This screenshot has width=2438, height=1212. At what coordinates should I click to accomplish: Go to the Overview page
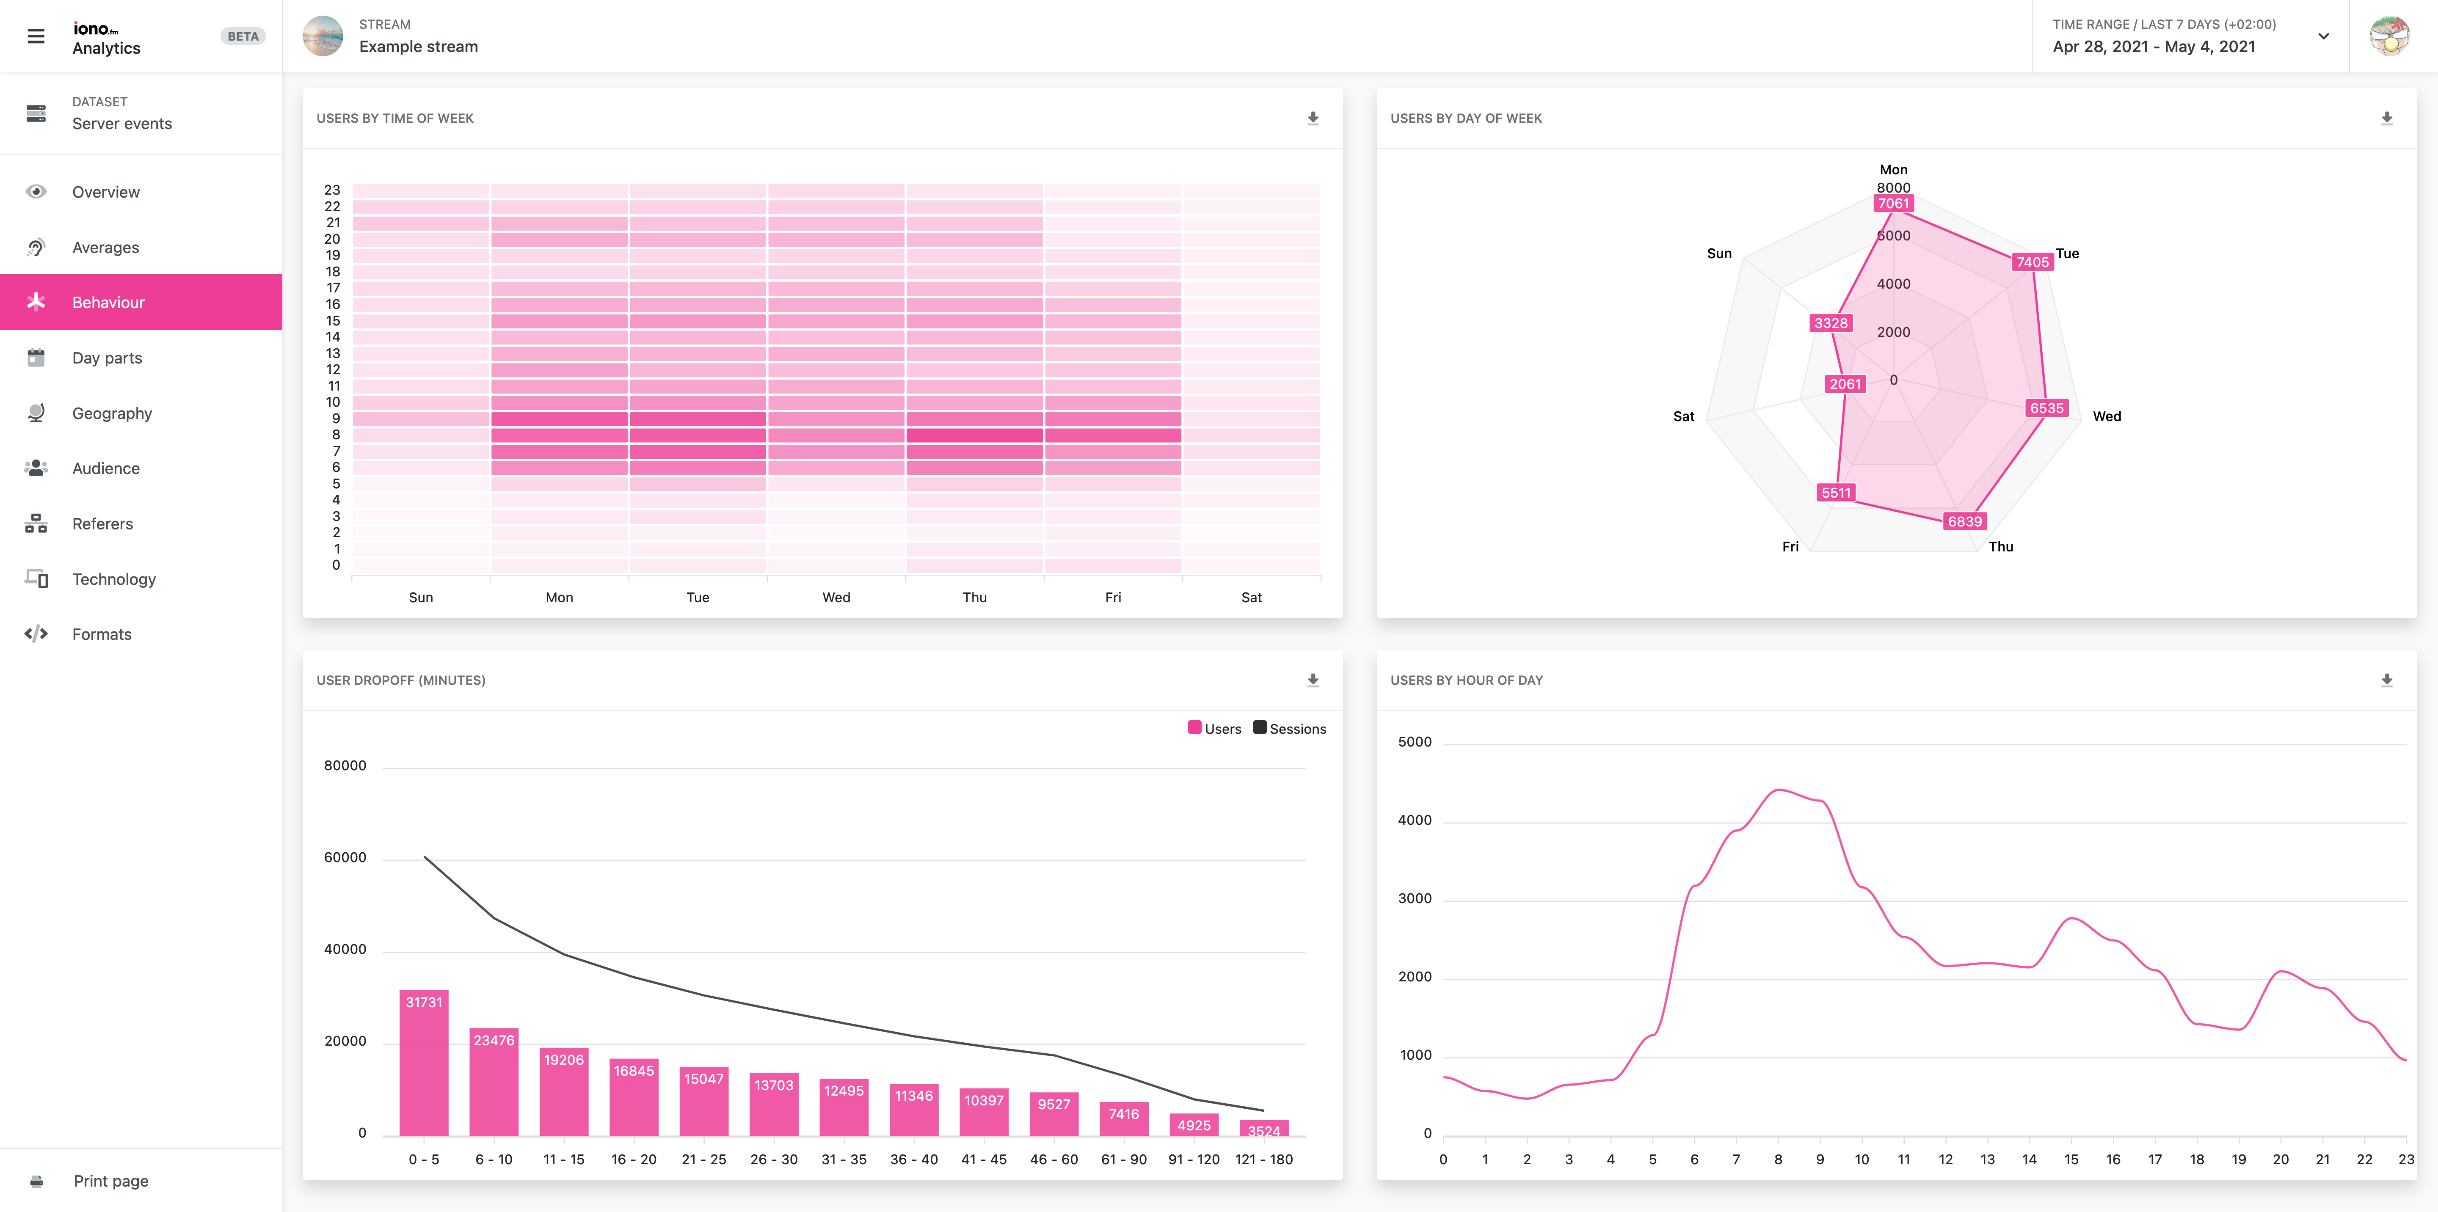pyautogui.click(x=106, y=192)
